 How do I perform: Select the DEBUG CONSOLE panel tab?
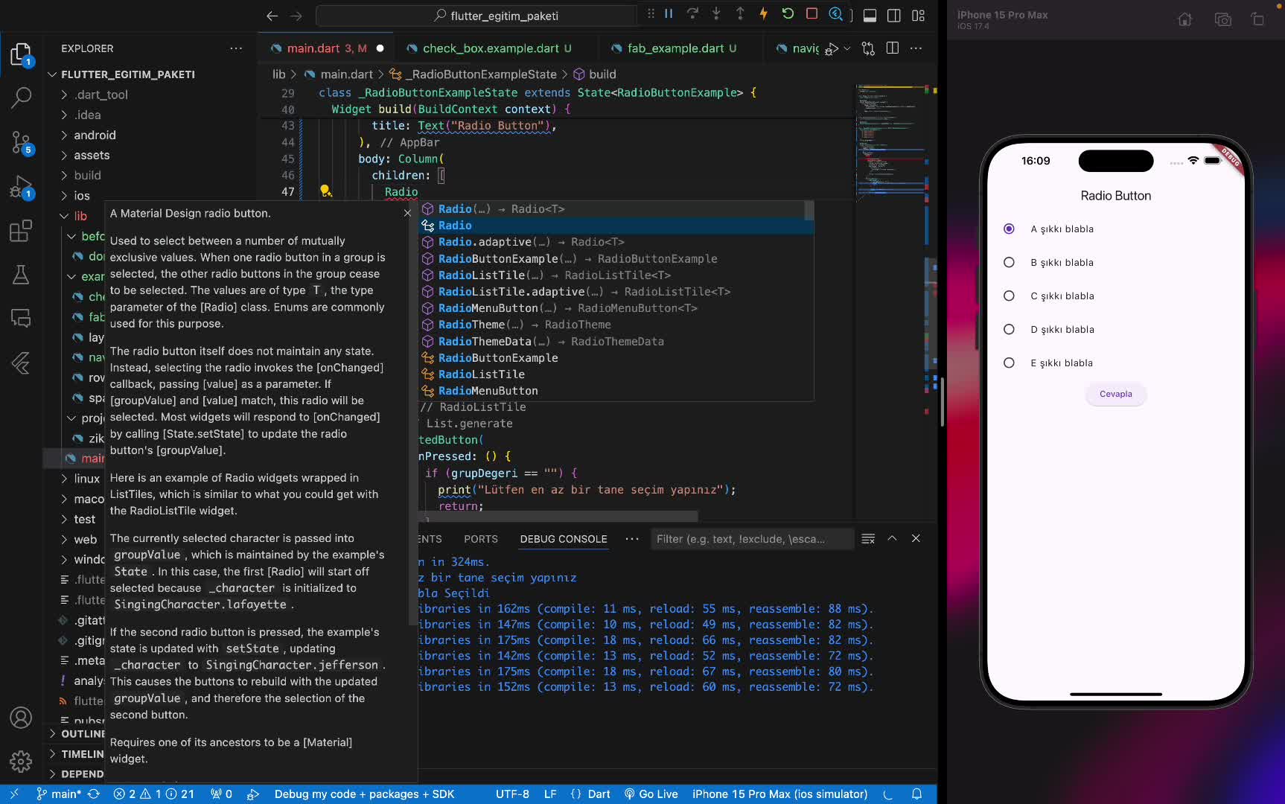[564, 539]
